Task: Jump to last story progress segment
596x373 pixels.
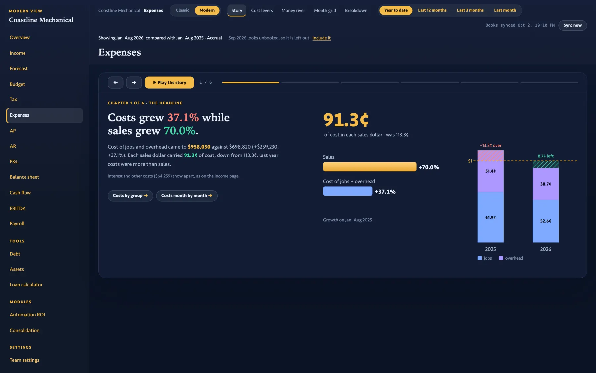Action: click(549, 82)
